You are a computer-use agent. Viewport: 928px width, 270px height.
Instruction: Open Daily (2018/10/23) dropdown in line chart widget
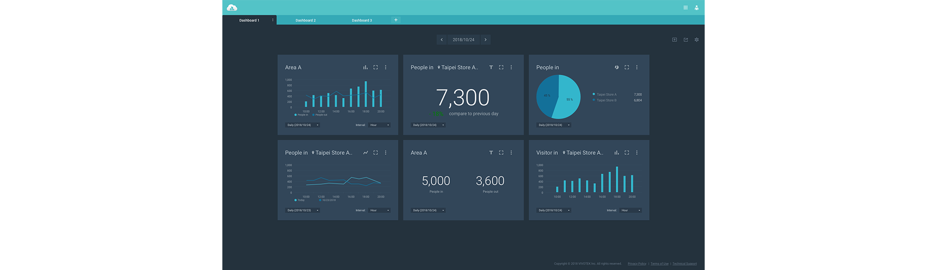point(303,210)
